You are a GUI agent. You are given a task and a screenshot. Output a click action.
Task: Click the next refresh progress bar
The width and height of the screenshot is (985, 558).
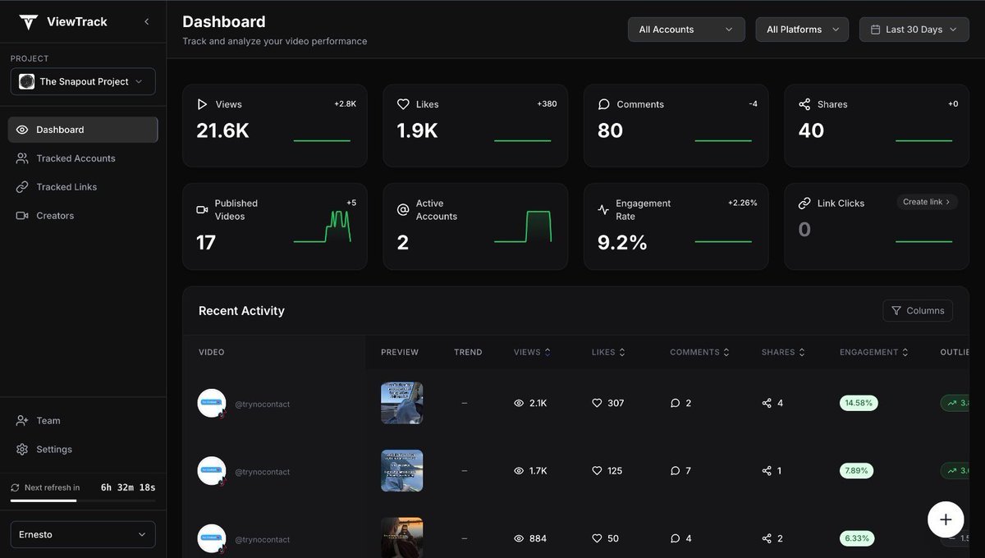coord(82,500)
